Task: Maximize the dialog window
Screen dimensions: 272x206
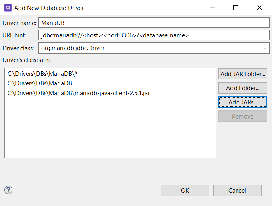Action: tap(236, 8)
